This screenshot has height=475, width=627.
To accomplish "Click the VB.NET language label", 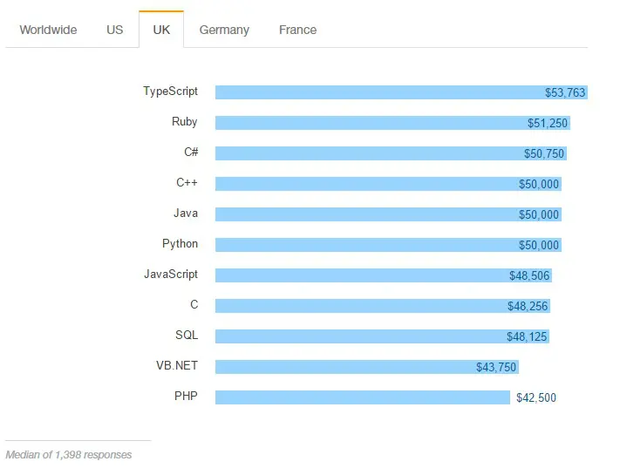I will click(177, 365).
